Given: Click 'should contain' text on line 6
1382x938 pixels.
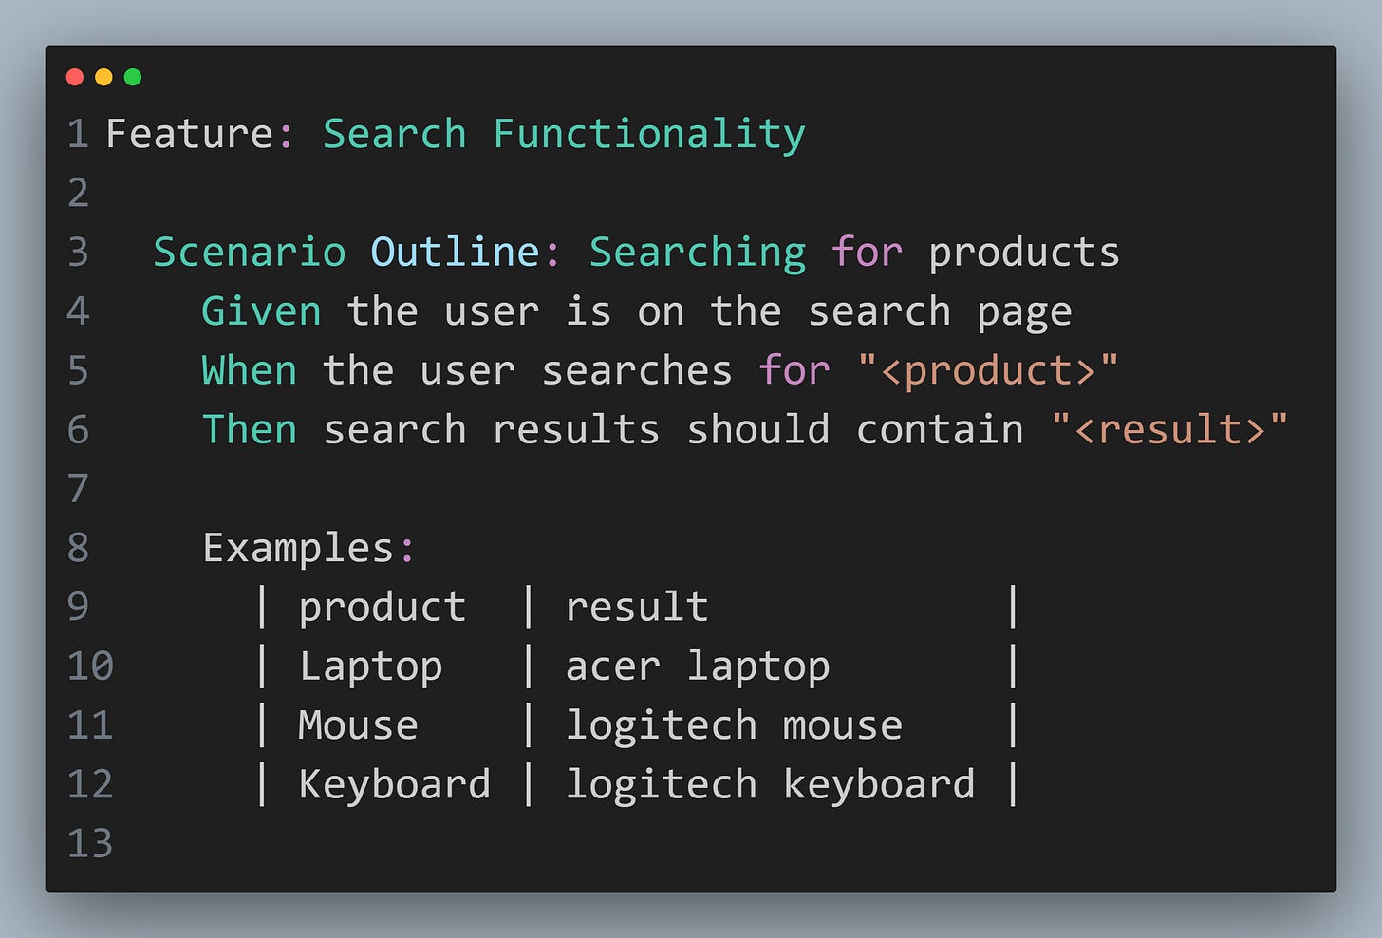Looking at the screenshot, I should click(x=855, y=429).
